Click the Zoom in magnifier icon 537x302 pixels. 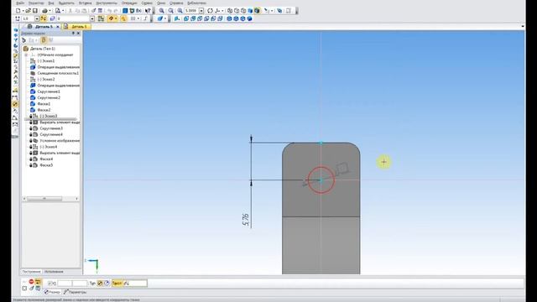click(x=162, y=11)
